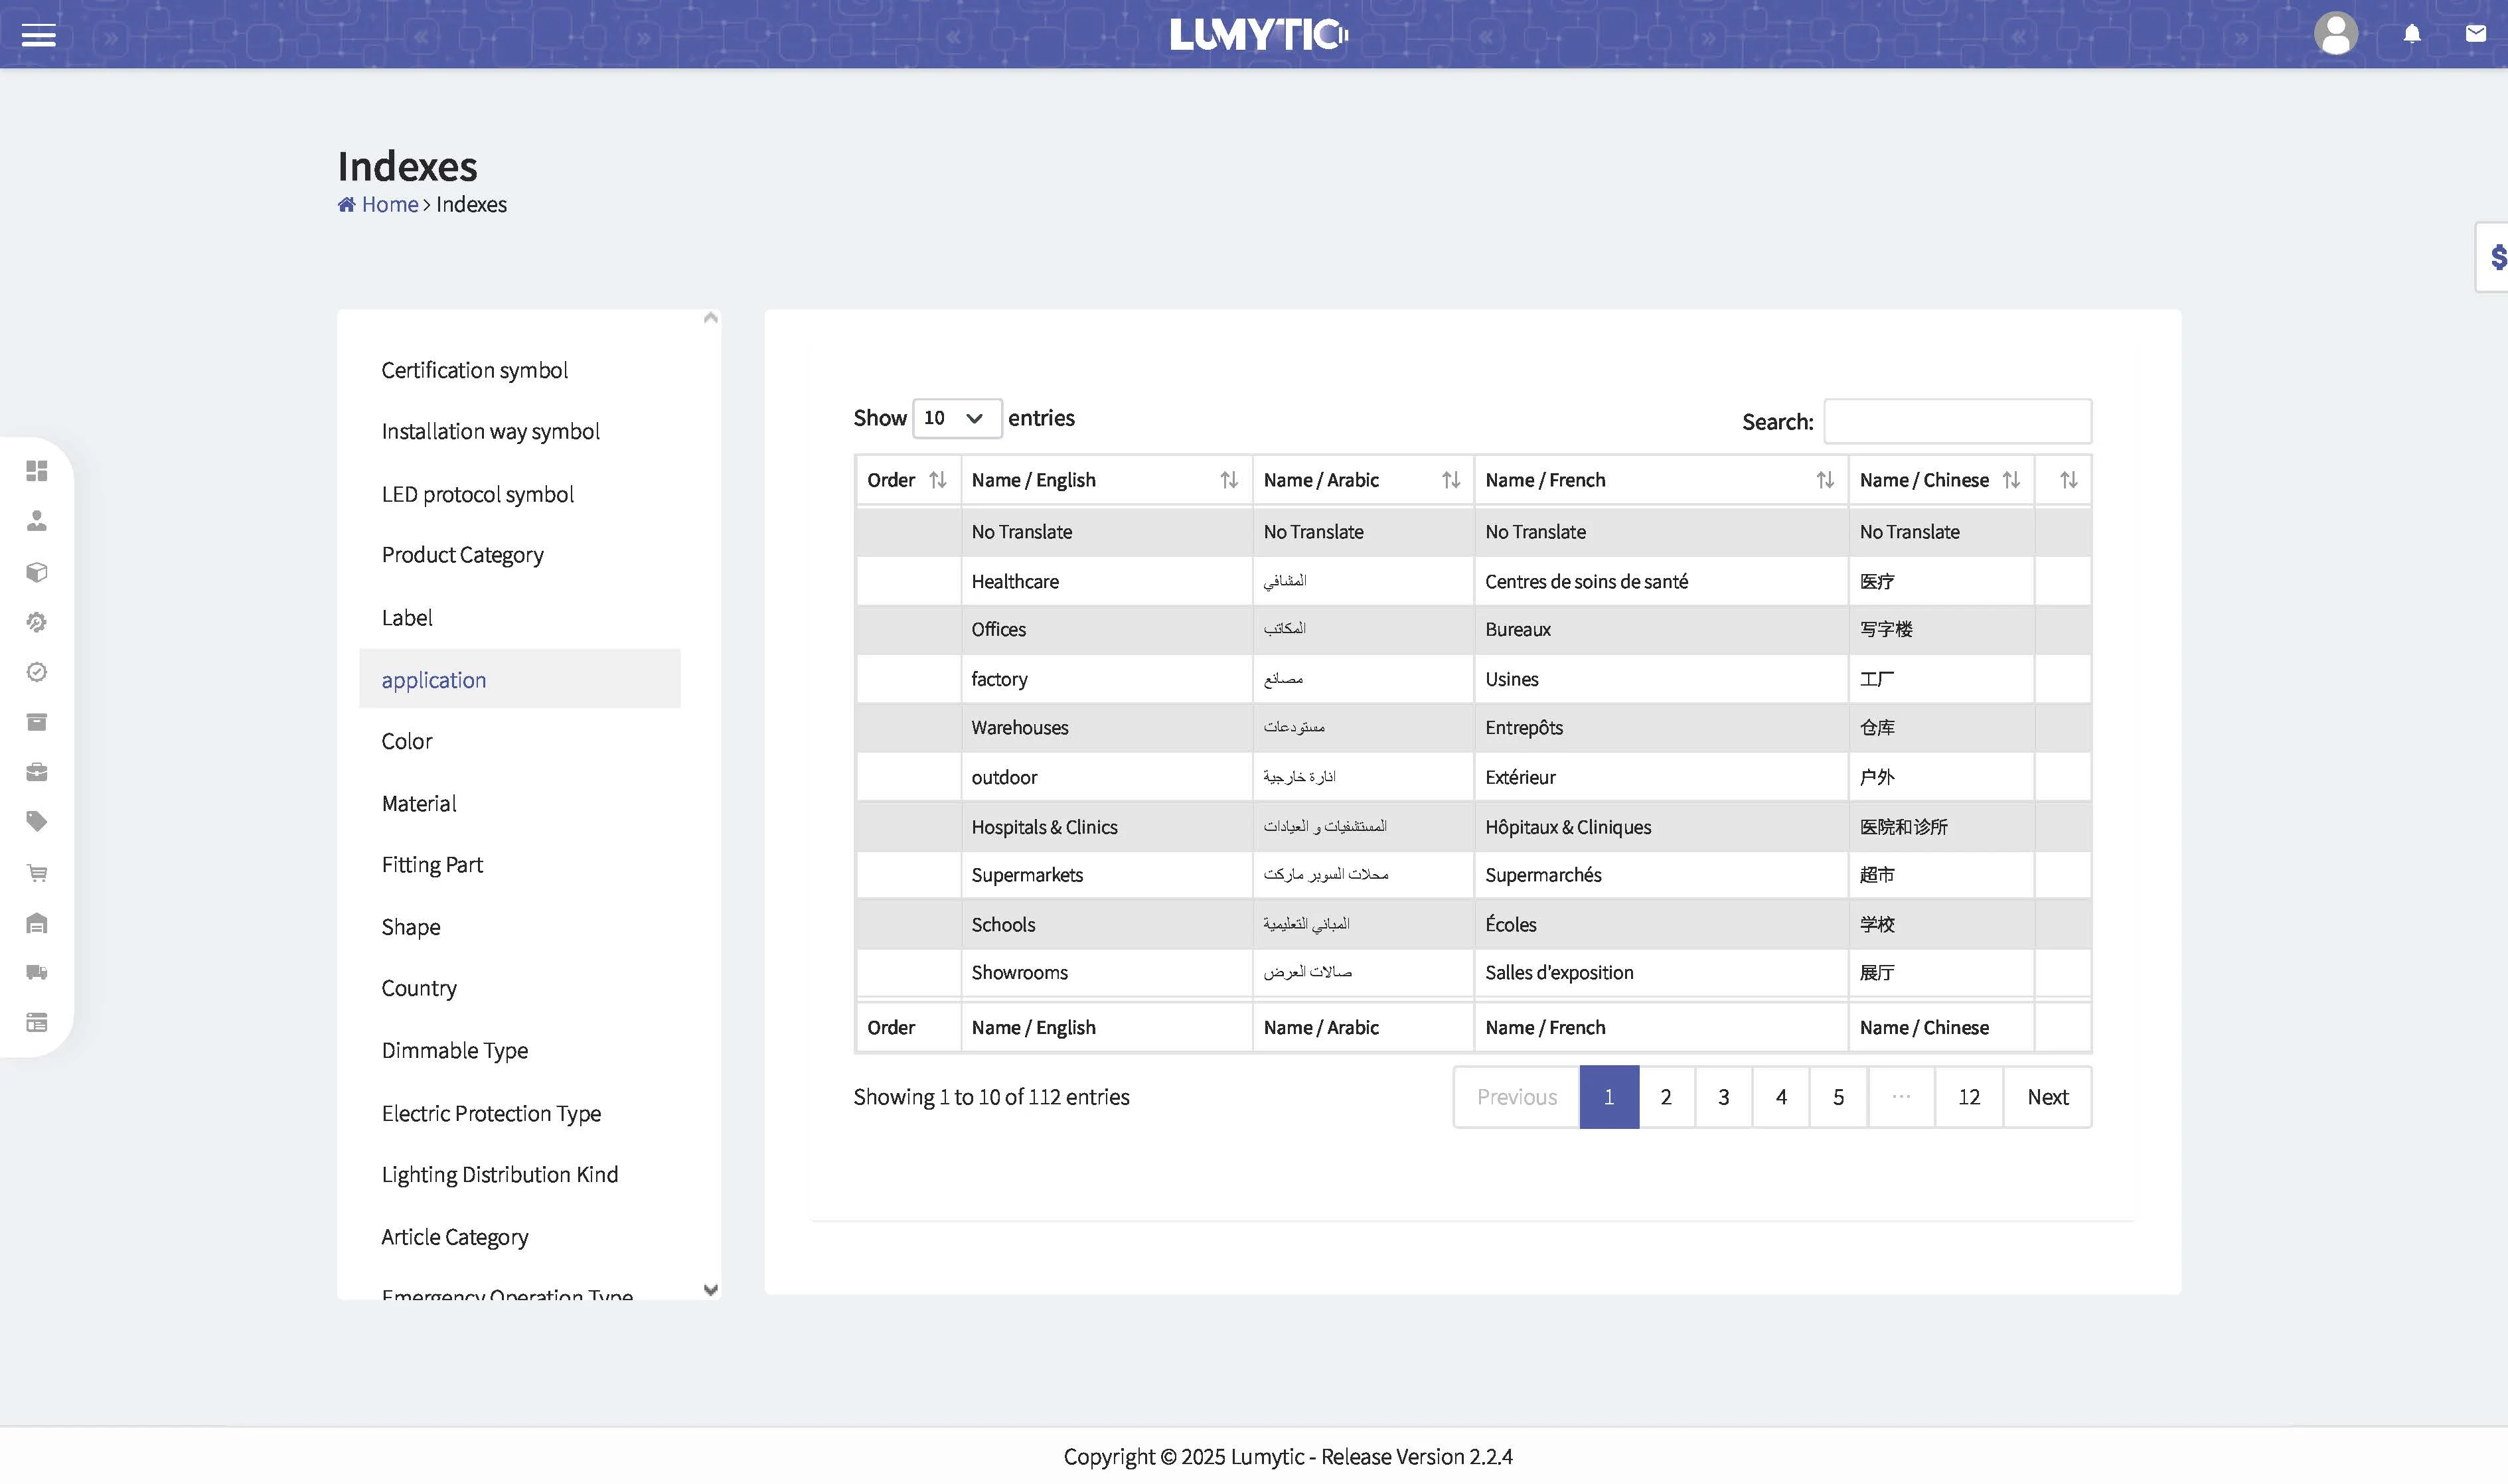The image size is (2508, 1484).
Task: Open the hamburger menu
Action: [38, 35]
